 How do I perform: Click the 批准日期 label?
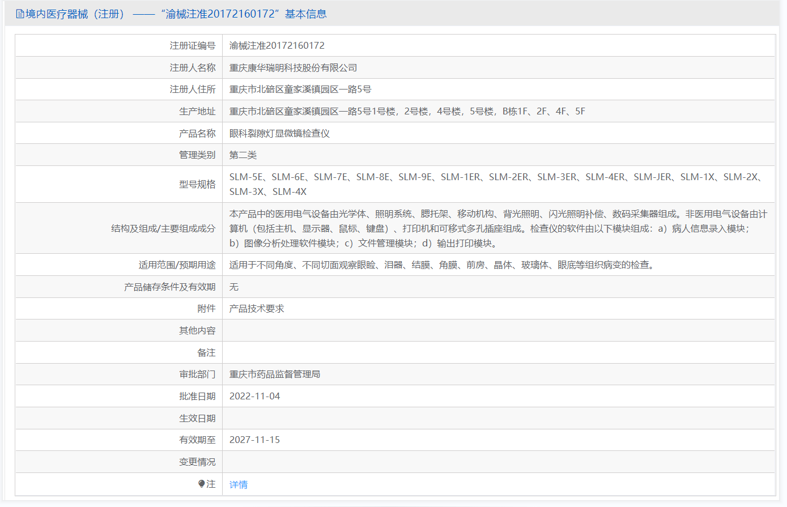tap(197, 396)
